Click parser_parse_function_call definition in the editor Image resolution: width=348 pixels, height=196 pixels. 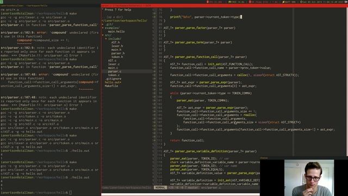pyautogui.click(x=196, y=57)
